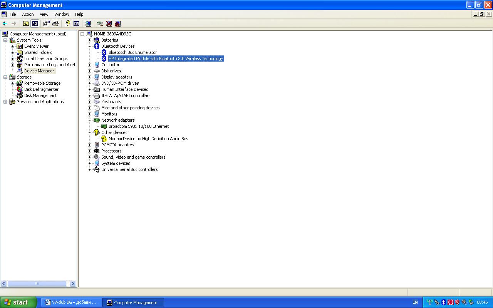
Task: Expand the Event Viewer node
Action: pyautogui.click(x=12, y=46)
